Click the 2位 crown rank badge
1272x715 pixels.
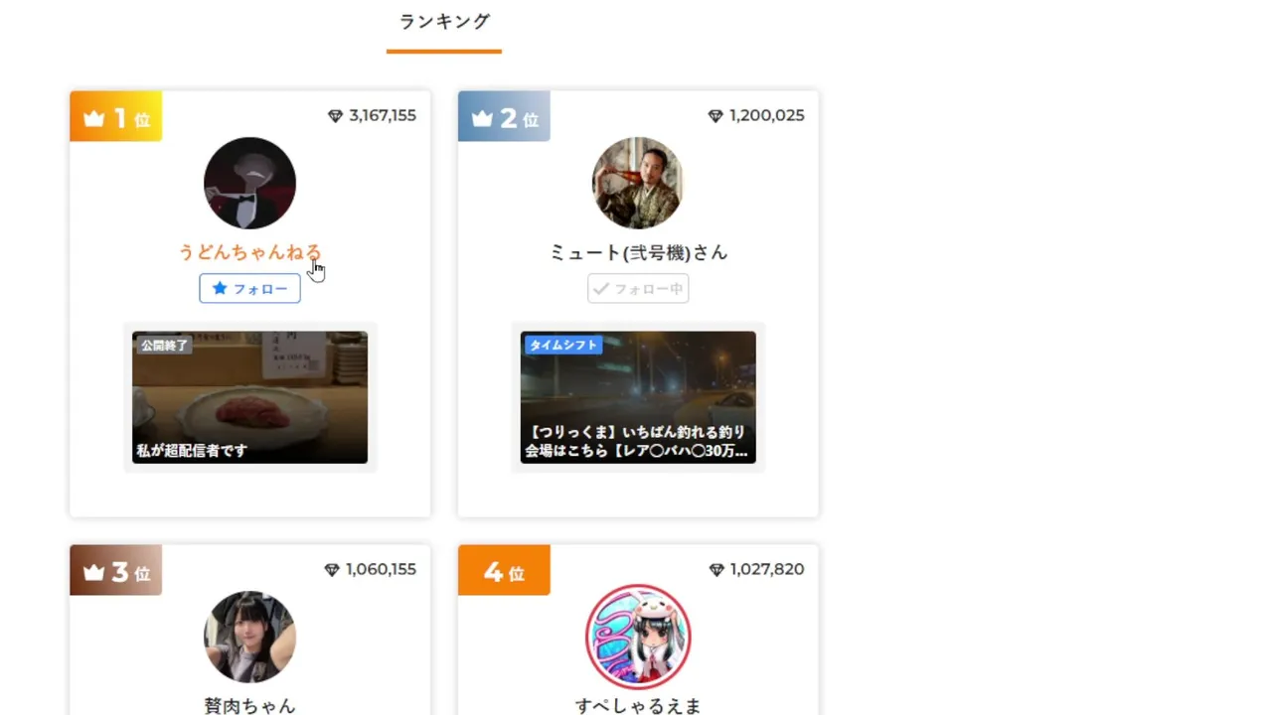tap(504, 117)
